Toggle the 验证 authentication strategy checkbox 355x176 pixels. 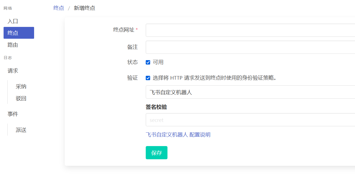(148, 78)
